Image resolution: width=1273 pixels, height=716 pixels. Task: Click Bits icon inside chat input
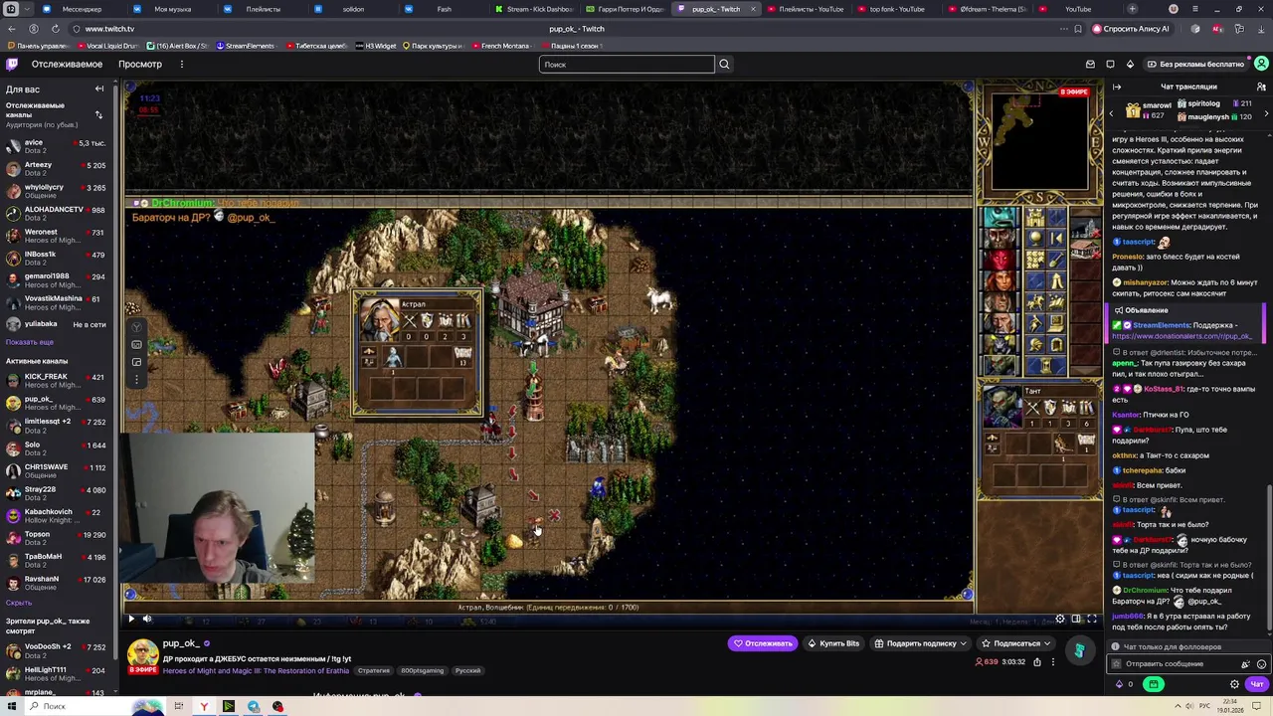tap(1245, 663)
